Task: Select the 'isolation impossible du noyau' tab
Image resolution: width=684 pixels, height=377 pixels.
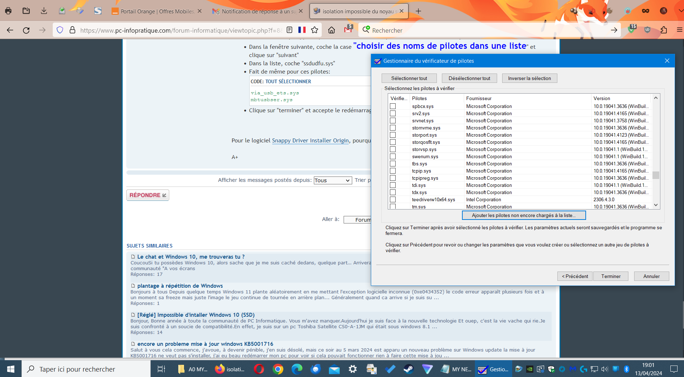Action: [x=359, y=11]
